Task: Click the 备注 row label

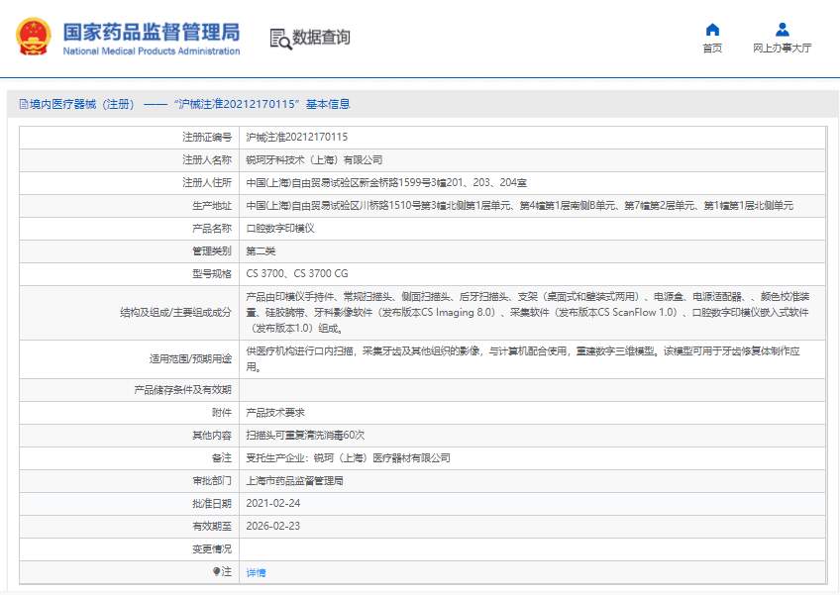Action: 222,458
